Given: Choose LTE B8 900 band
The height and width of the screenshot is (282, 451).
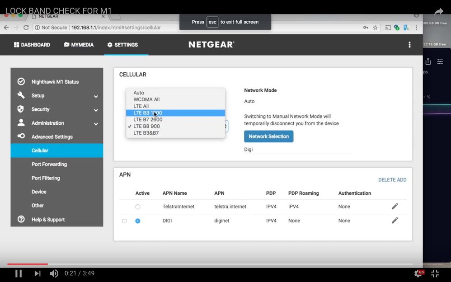Looking at the screenshot, I should (175, 126).
